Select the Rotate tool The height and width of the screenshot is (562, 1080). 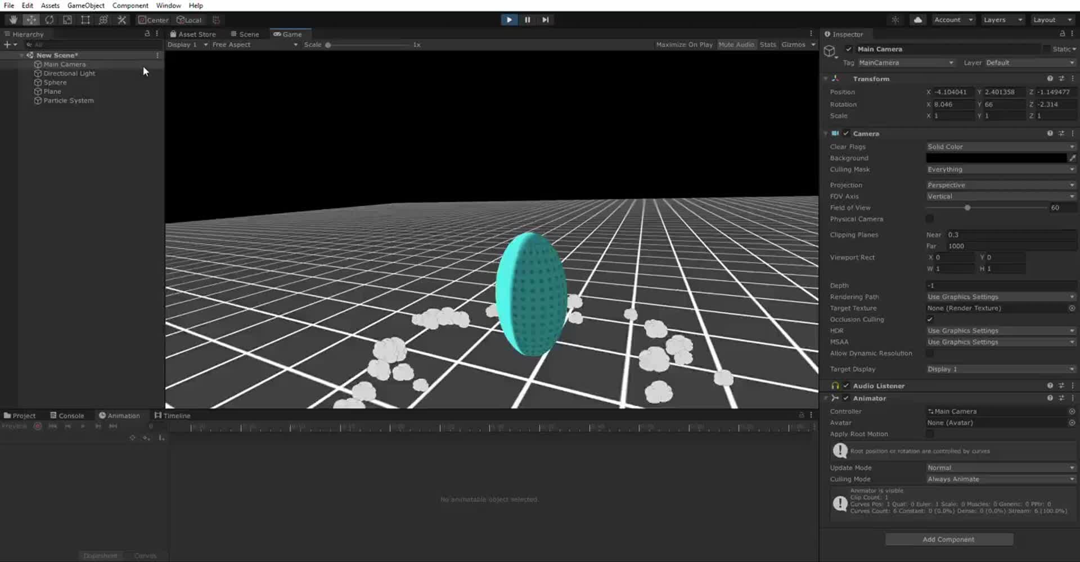(x=49, y=20)
